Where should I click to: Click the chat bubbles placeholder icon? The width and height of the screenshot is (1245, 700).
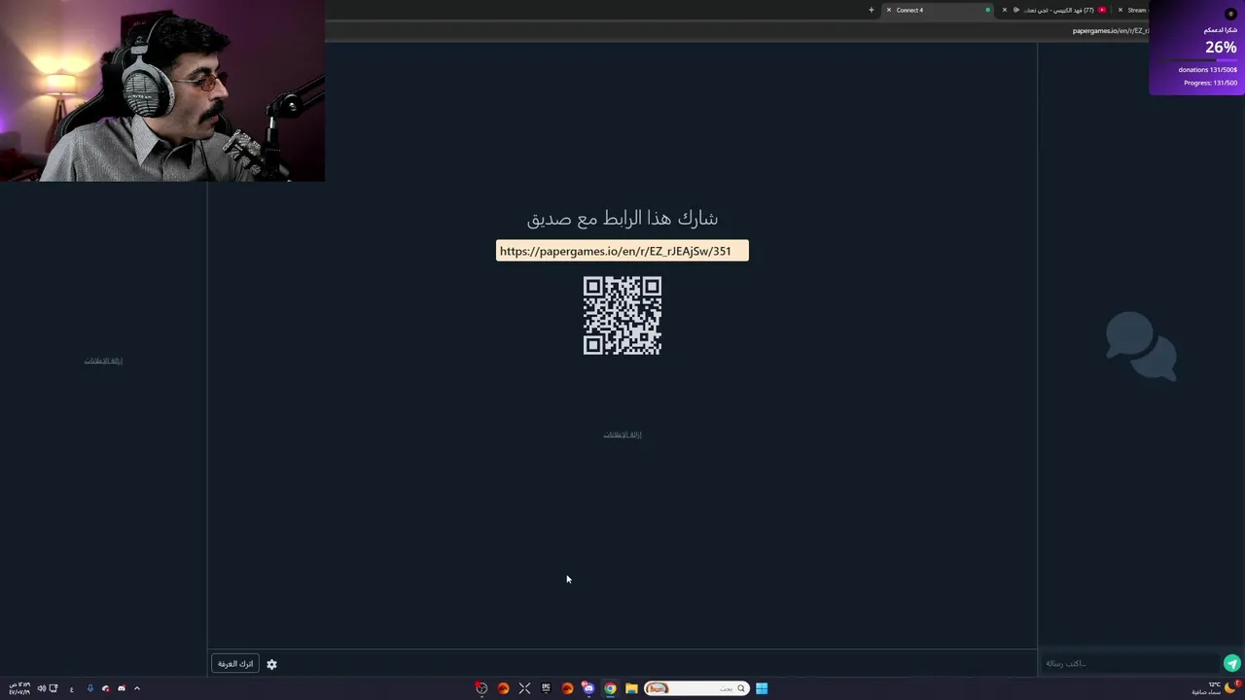click(1141, 346)
